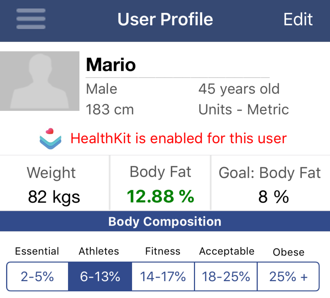
Task: Tap the Edit button
Action: pos(298,19)
